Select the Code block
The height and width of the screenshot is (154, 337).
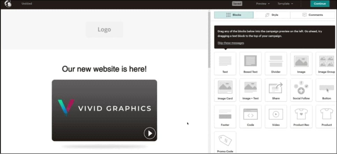click(250, 116)
